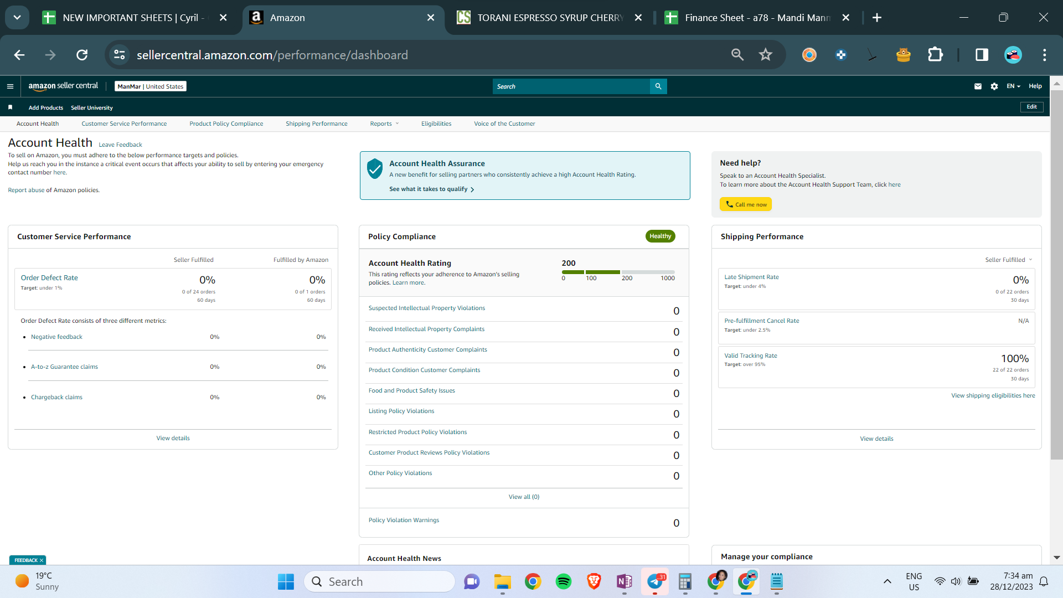Reload the page with the refresh icon
The image size is (1063, 598).
[x=82, y=55]
